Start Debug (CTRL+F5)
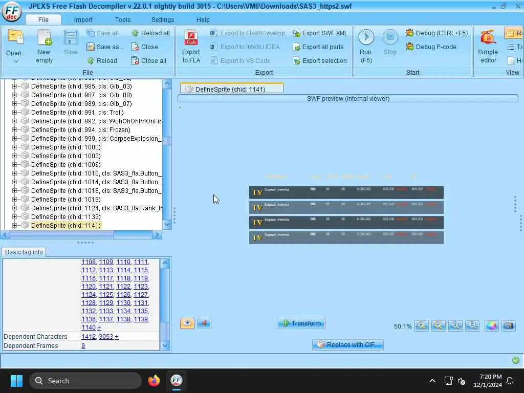524x393 pixels. 437,33
